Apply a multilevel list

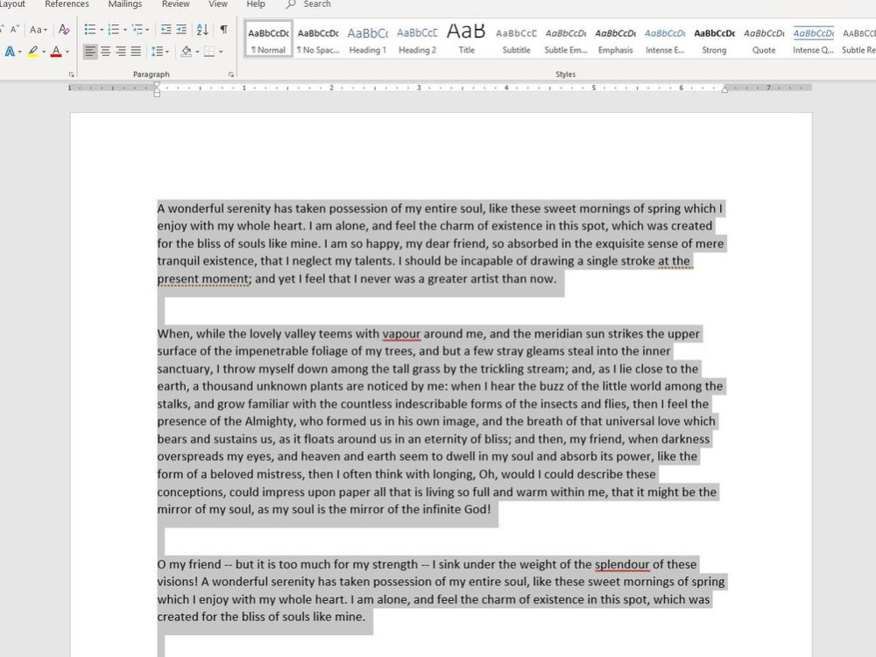click(x=138, y=30)
